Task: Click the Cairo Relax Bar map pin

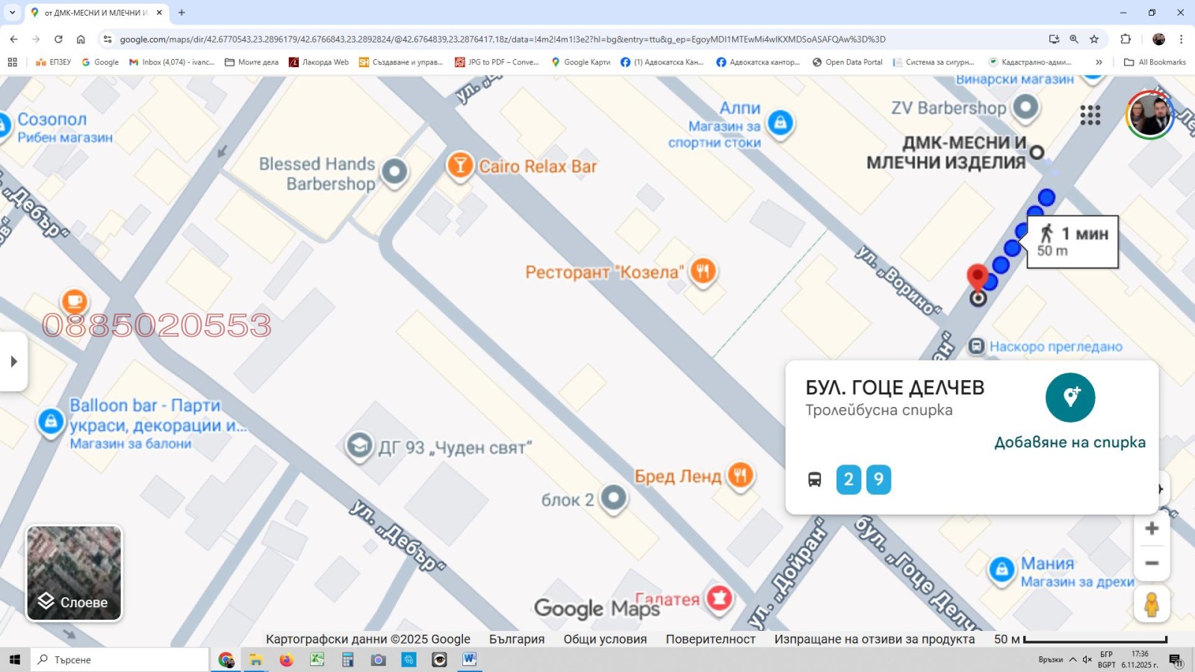Action: click(460, 164)
